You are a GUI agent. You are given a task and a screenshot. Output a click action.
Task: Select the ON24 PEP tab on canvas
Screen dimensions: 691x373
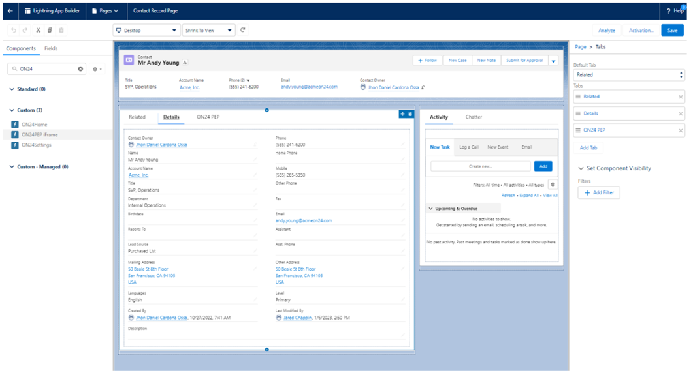click(208, 117)
